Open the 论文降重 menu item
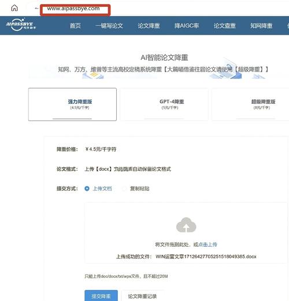Image resolution: width=289 pixels, height=301 pixels. [149, 26]
